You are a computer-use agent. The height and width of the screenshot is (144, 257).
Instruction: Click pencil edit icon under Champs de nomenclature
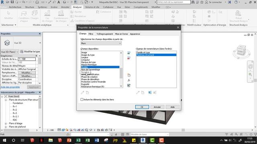pyautogui.click(x=138, y=92)
